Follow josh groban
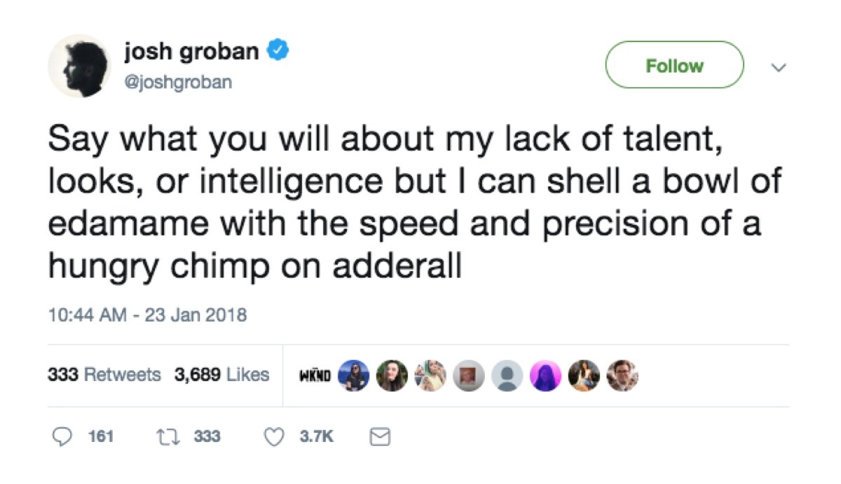The width and height of the screenshot is (841, 484). tap(674, 65)
